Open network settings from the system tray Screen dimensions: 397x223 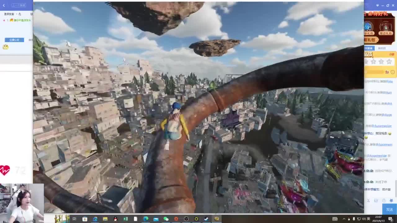pos(359,219)
